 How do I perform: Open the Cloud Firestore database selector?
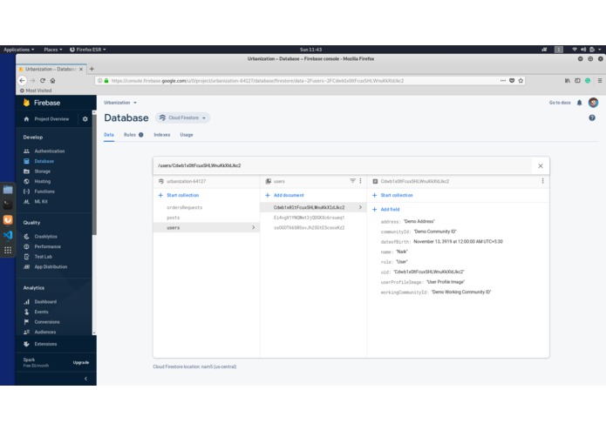[183, 118]
